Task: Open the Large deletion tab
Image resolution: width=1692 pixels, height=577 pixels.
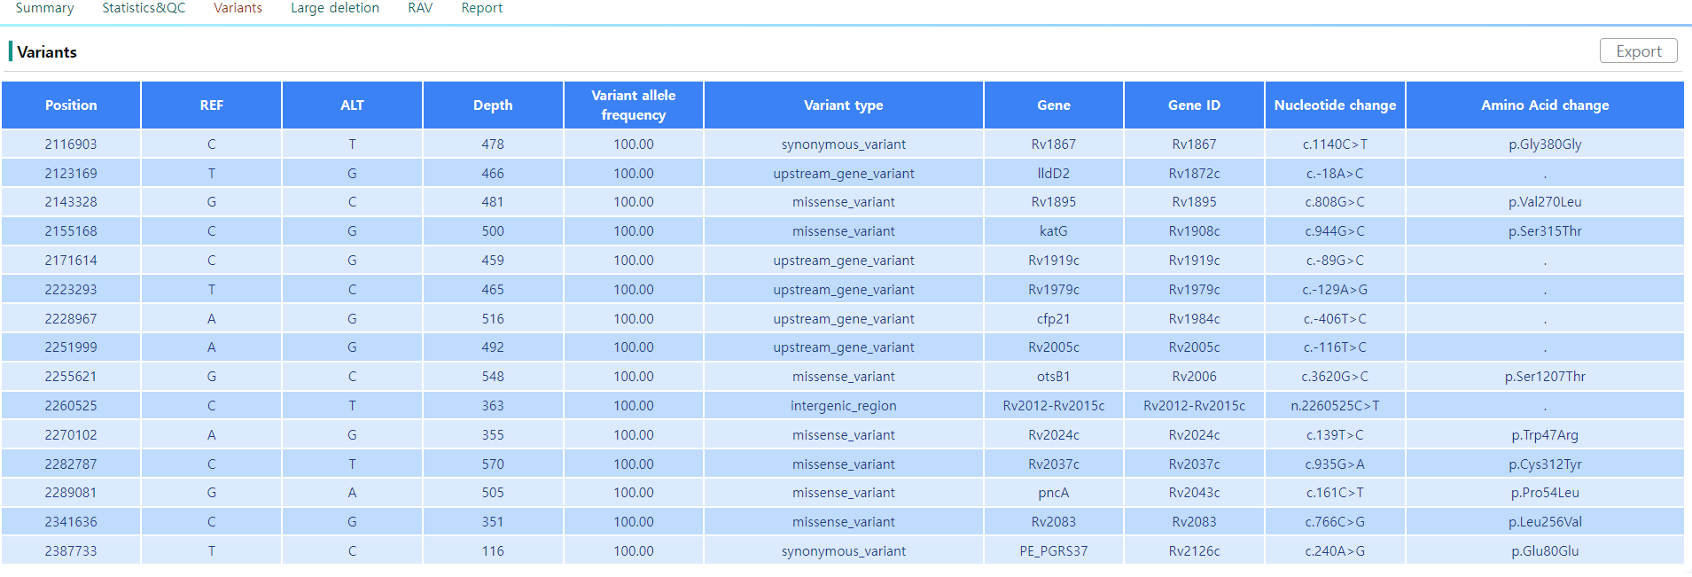Action: pos(335,8)
